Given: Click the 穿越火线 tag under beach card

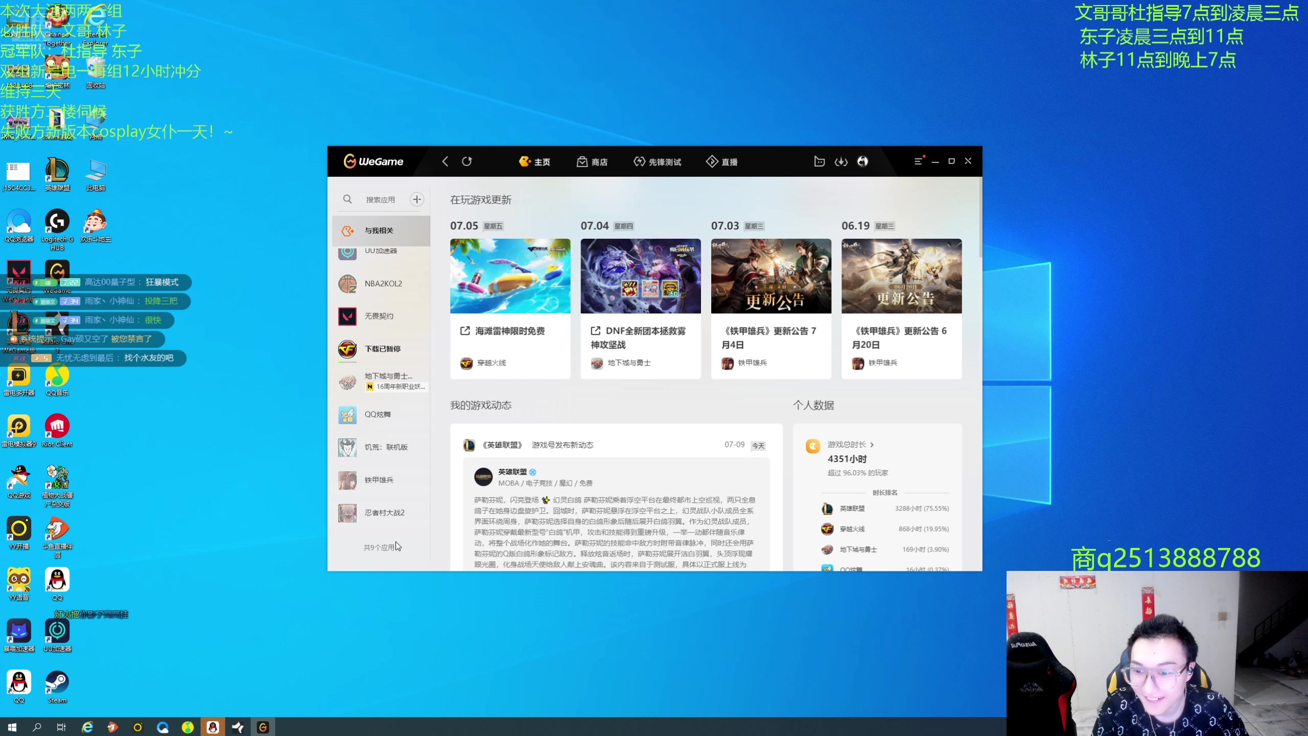Looking at the screenshot, I should (483, 363).
